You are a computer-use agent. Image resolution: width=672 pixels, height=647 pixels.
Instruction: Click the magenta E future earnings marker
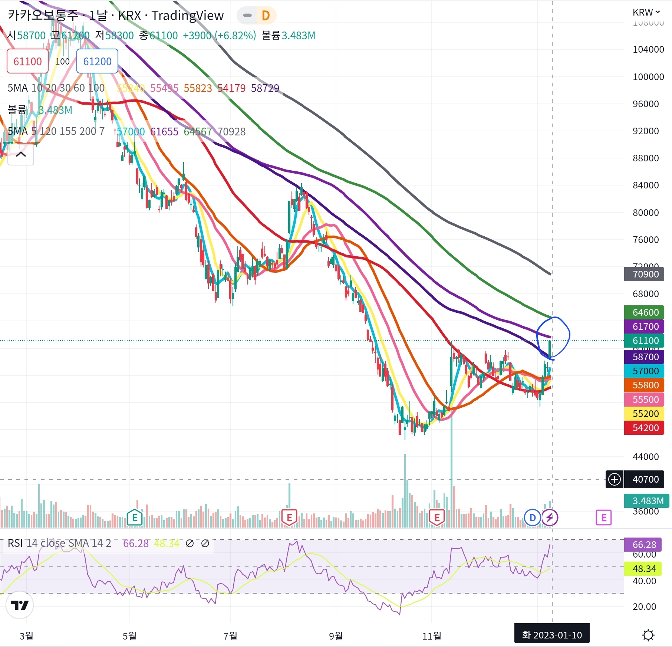(604, 518)
